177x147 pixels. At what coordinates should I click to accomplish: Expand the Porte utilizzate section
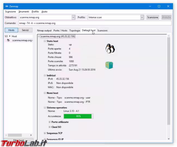[50, 122]
